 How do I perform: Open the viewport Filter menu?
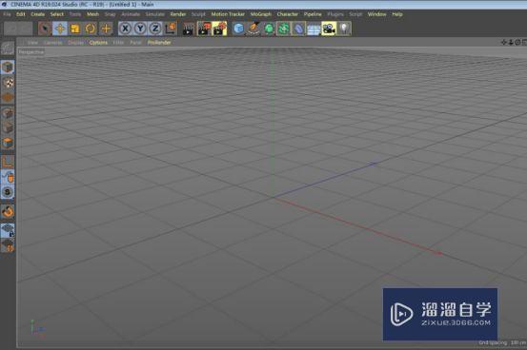118,43
